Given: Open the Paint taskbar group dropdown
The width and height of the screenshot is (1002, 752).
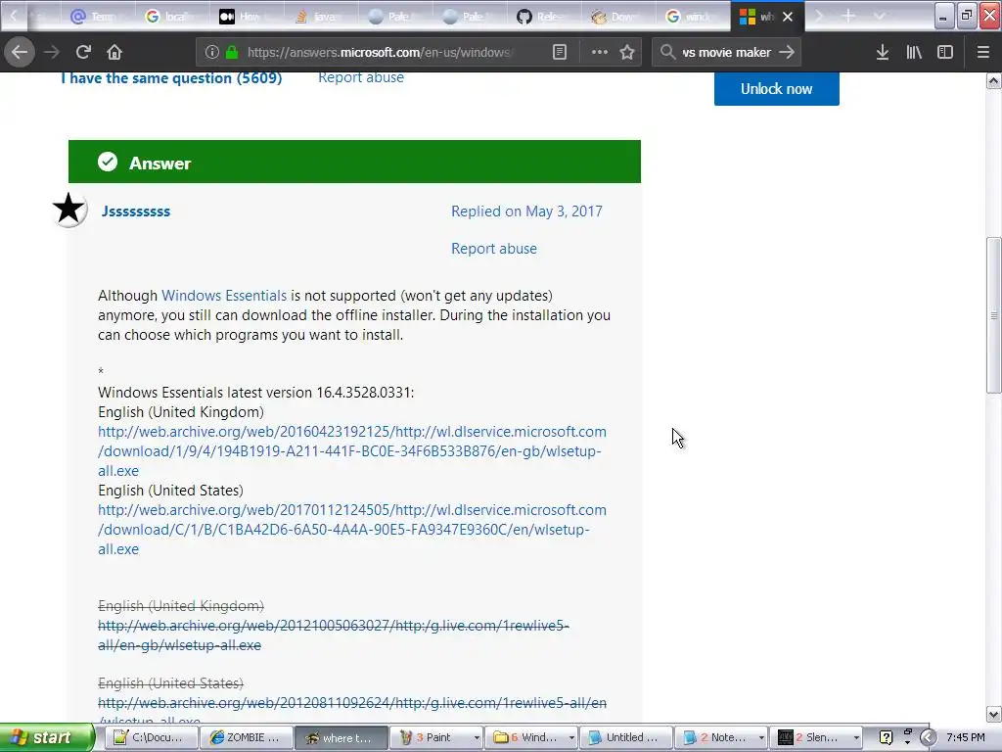Looking at the screenshot, I should click(477, 738).
